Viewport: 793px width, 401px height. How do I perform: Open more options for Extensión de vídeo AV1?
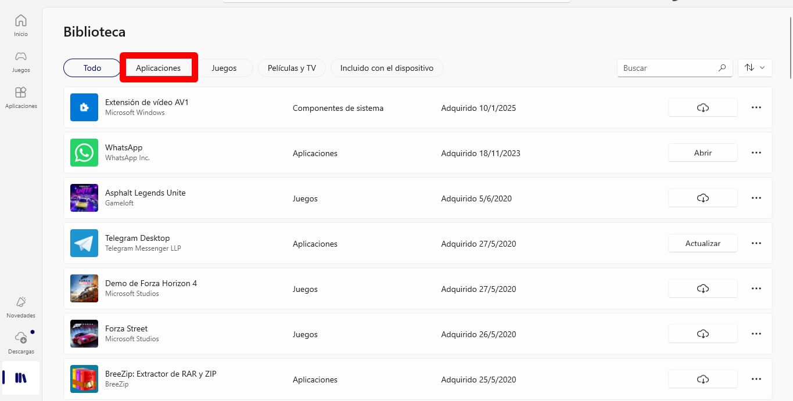(756, 107)
